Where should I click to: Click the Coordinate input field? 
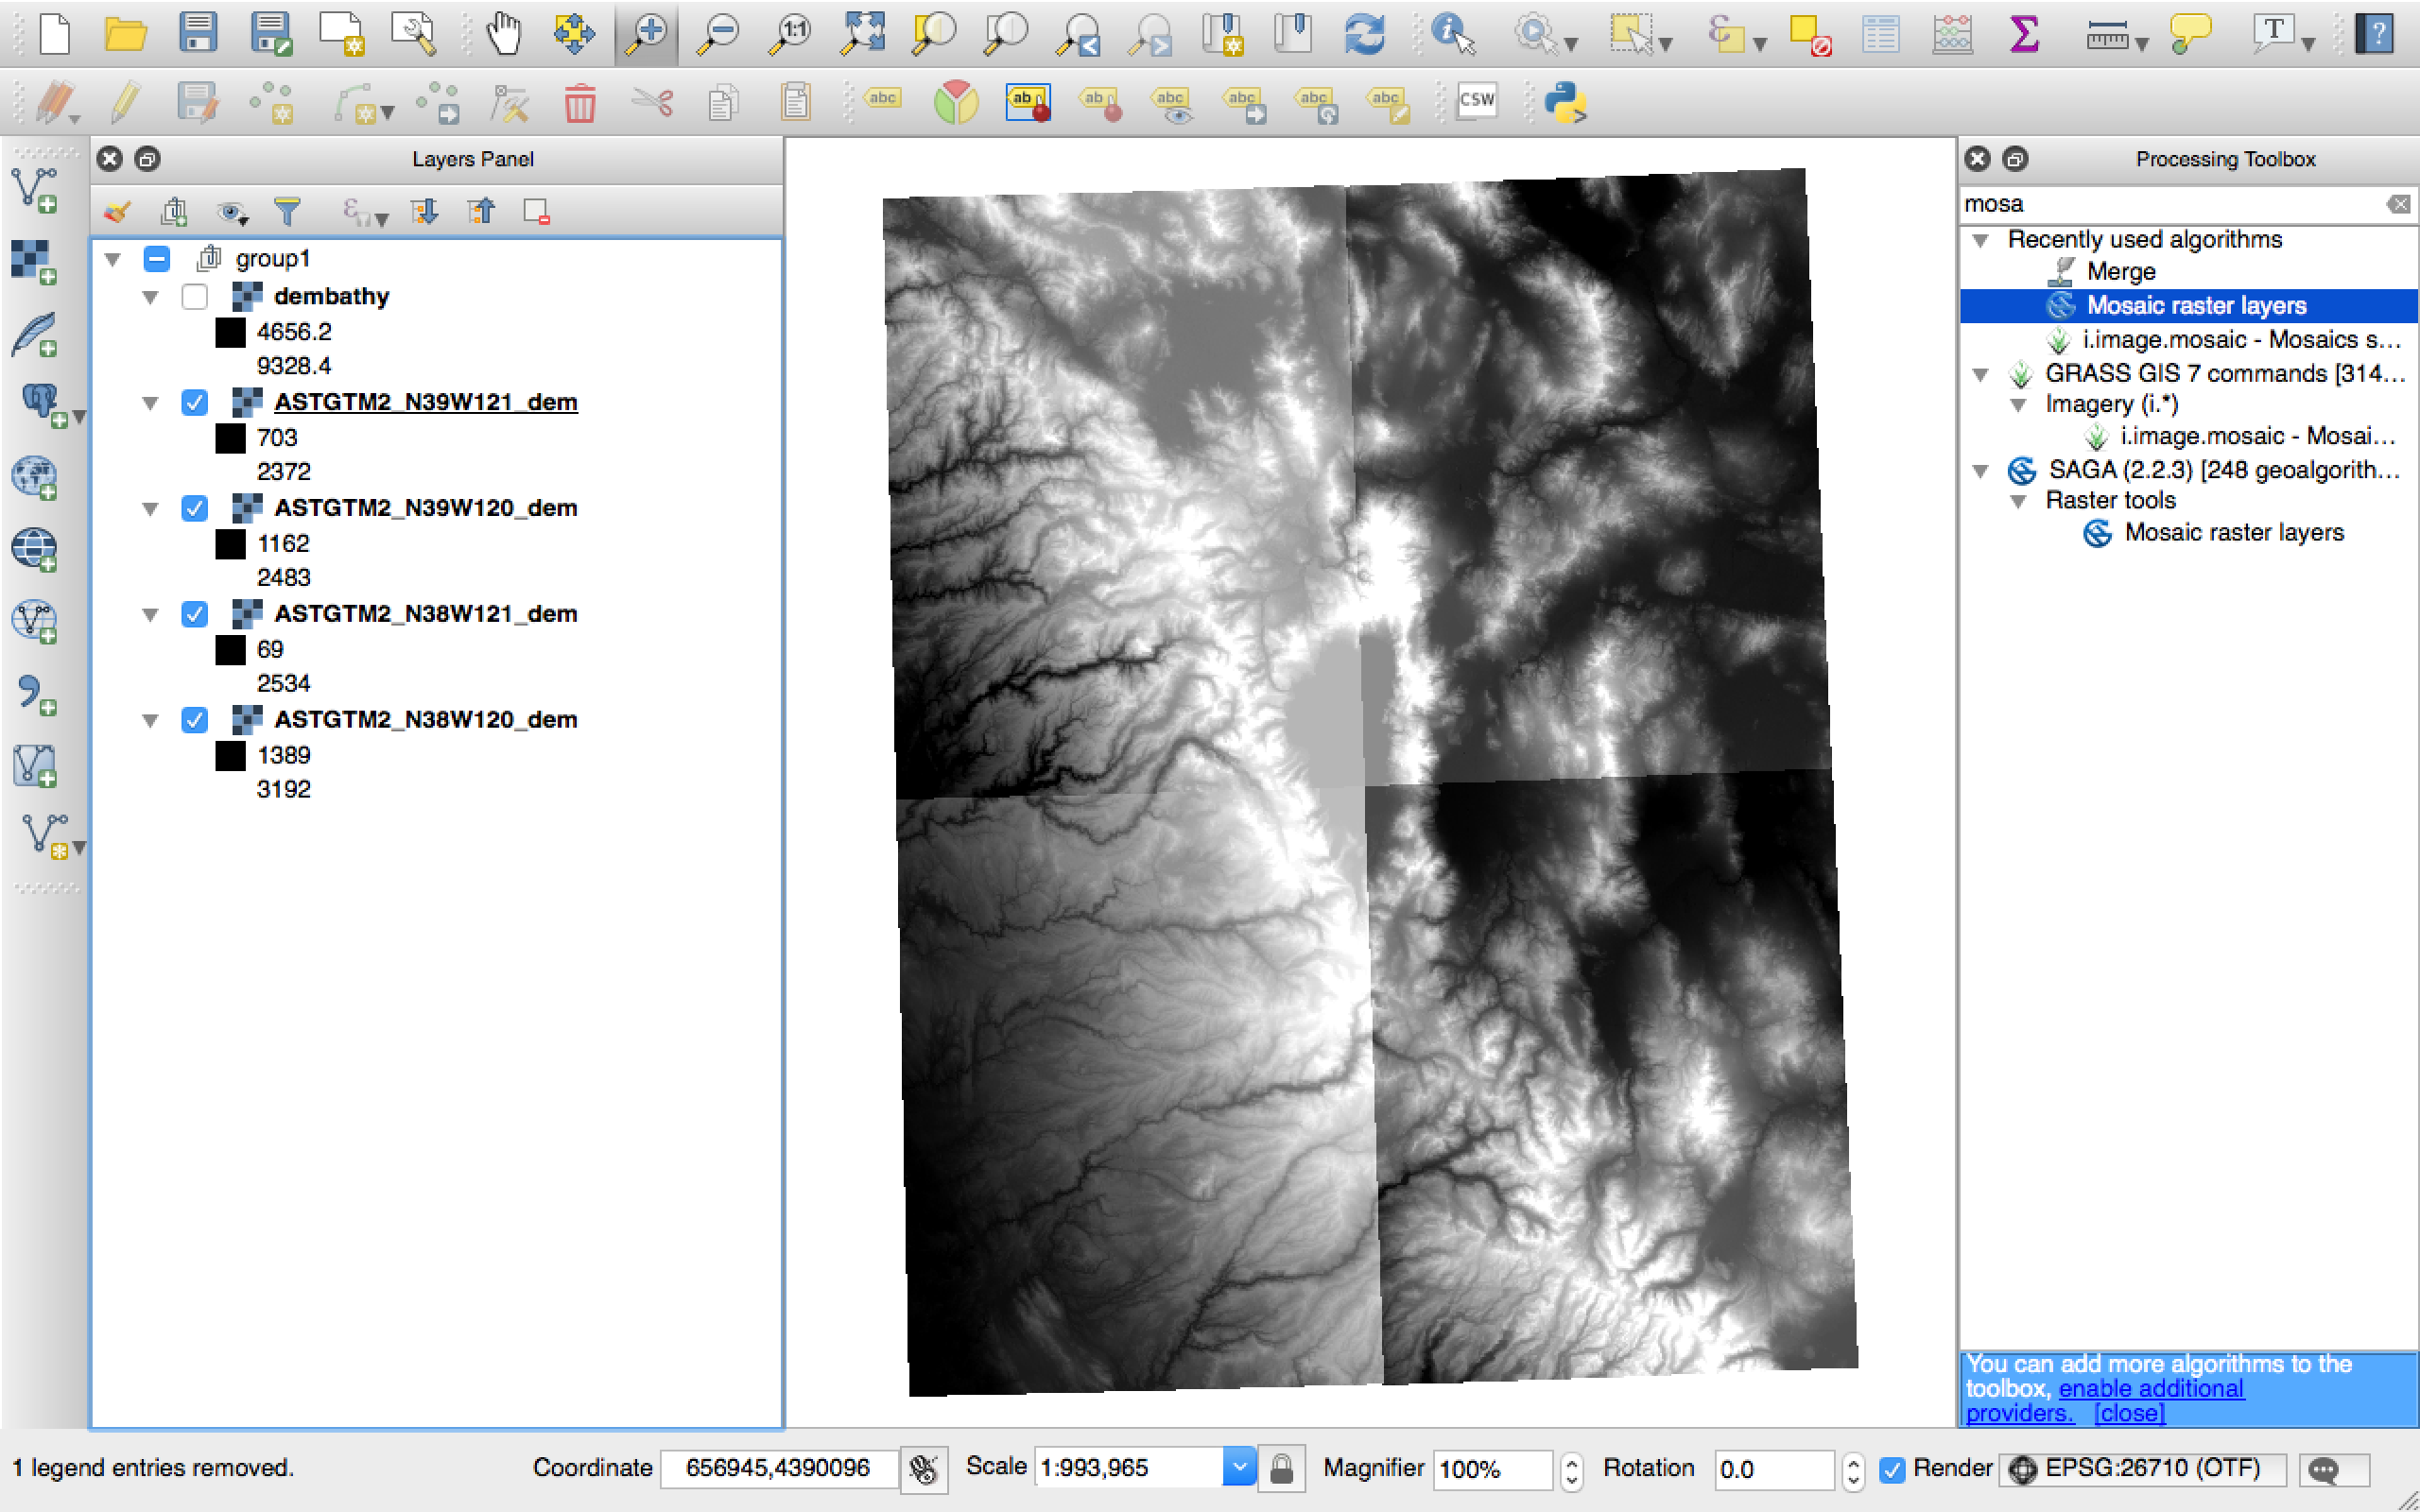778,1468
